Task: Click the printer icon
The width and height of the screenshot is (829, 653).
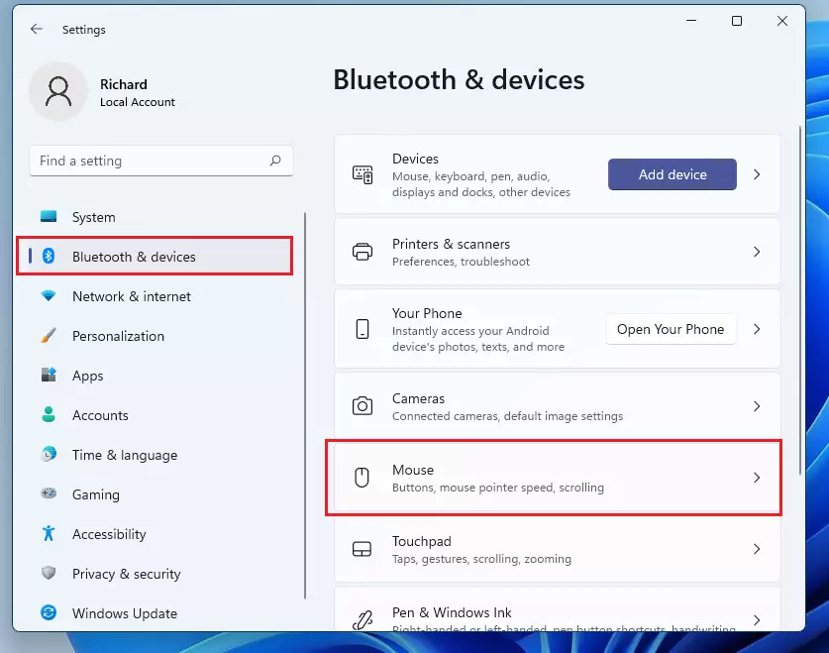Action: [x=363, y=252]
